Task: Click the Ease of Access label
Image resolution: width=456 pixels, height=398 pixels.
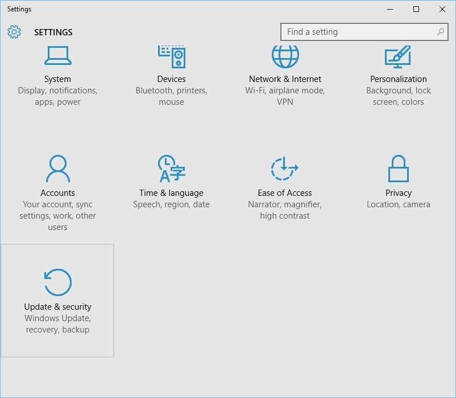Action: pyautogui.click(x=285, y=193)
